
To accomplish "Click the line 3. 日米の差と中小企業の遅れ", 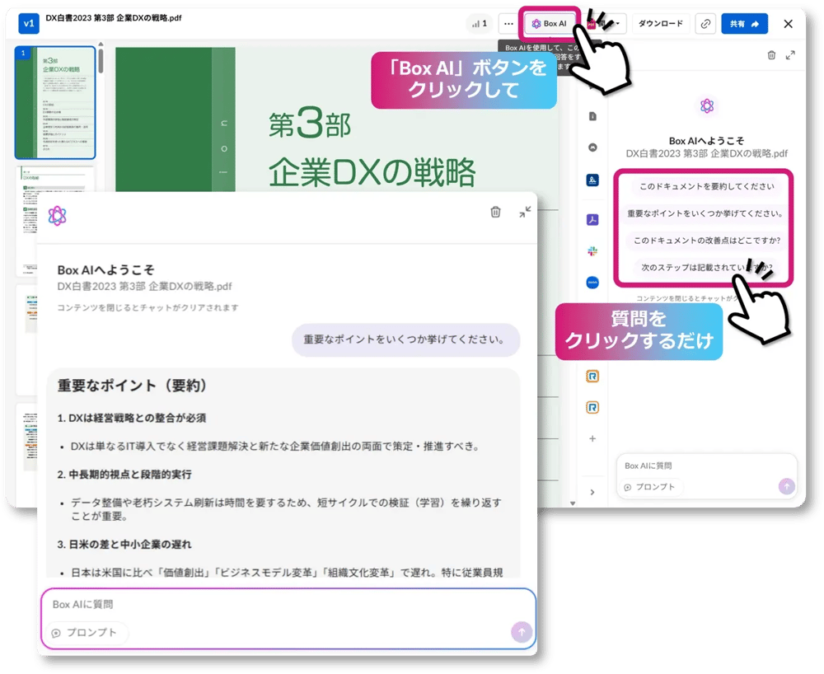I will pyautogui.click(x=124, y=545).
